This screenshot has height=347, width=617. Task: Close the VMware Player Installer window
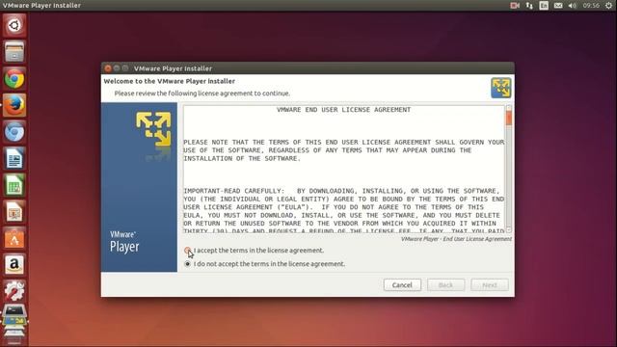click(108, 68)
